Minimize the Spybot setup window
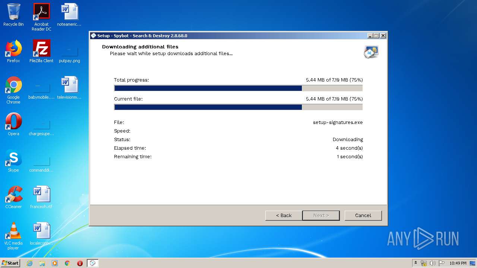477x268 pixels. [370, 36]
